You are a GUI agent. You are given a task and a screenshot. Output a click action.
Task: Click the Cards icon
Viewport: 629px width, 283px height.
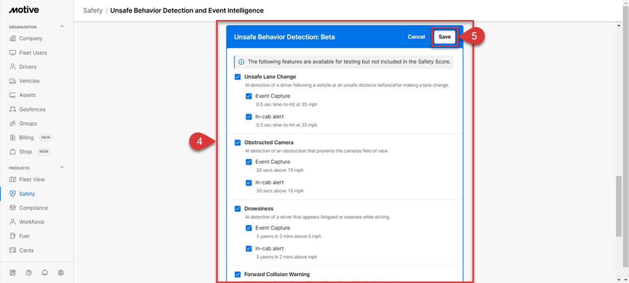click(13, 250)
